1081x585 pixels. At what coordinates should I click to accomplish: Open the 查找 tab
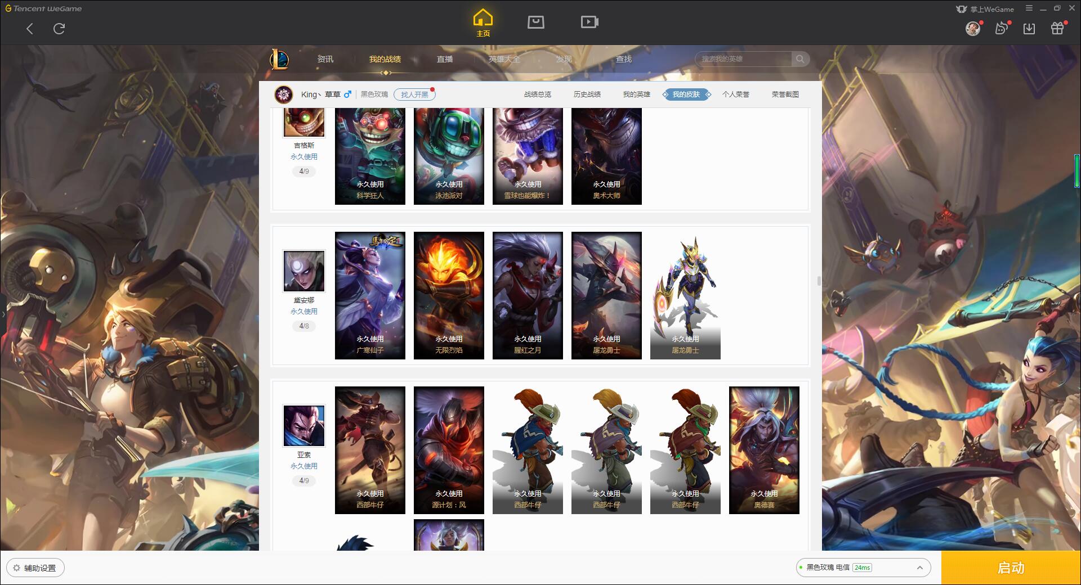624,59
